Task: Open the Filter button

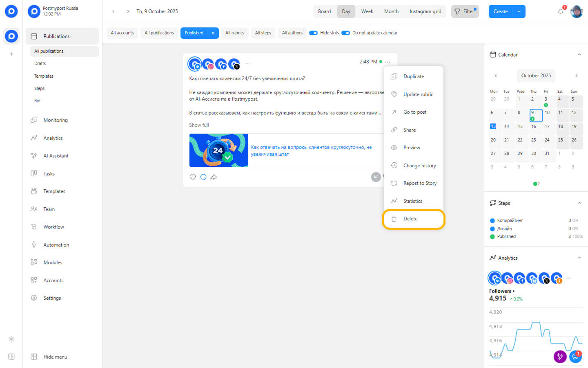Action: click(465, 11)
